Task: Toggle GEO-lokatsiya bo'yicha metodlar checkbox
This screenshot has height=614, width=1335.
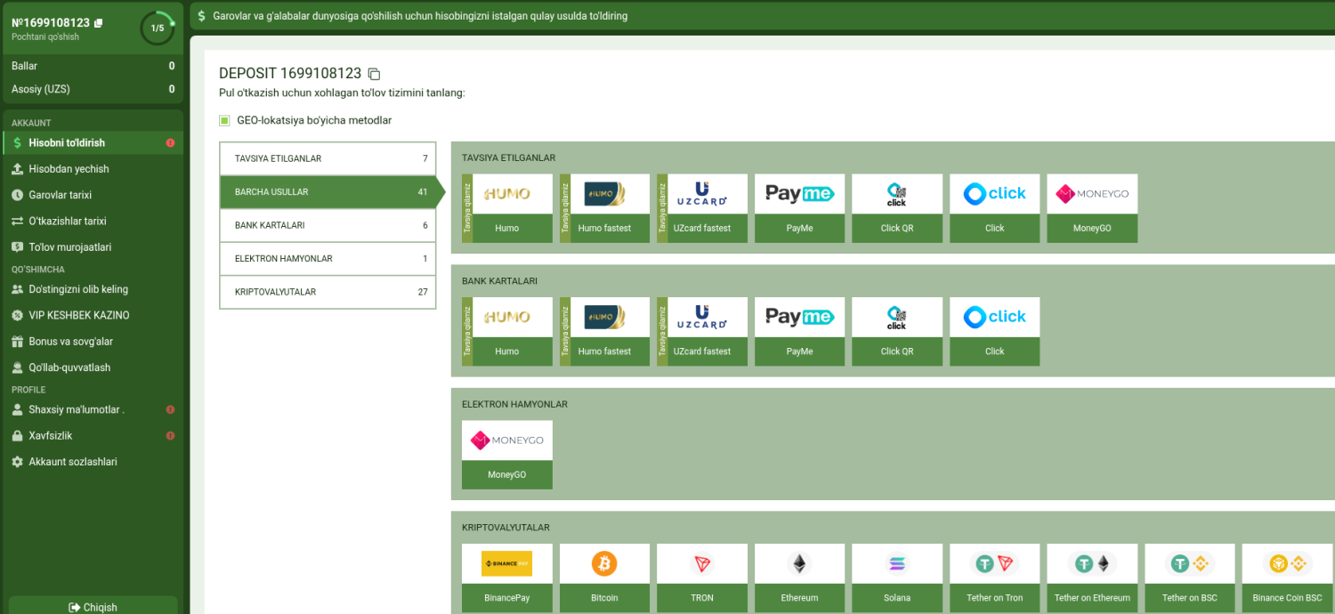Action: point(225,120)
